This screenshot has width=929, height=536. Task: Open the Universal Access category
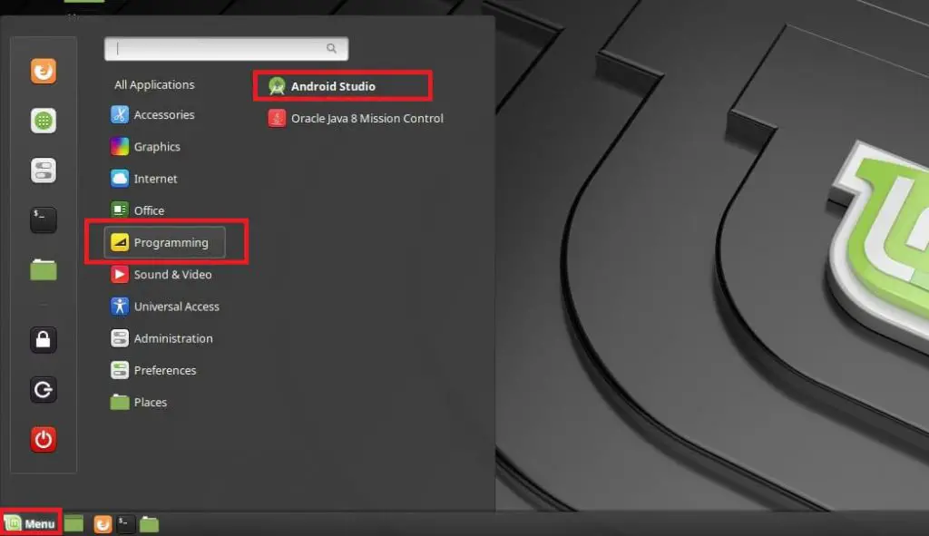click(x=165, y=307)
